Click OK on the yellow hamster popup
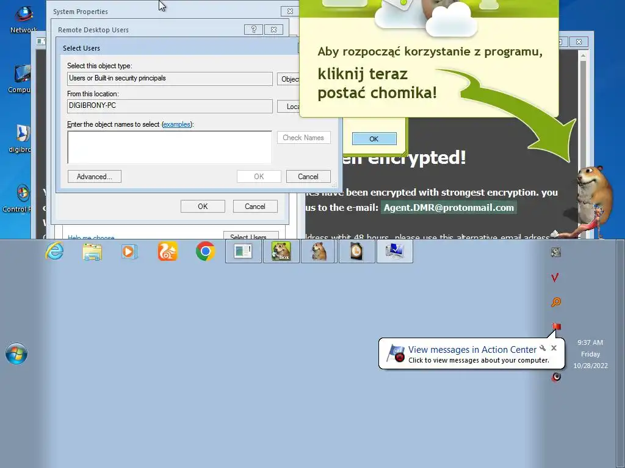The width and height of the screenshot is (625, 468). (x=374, y=139)
